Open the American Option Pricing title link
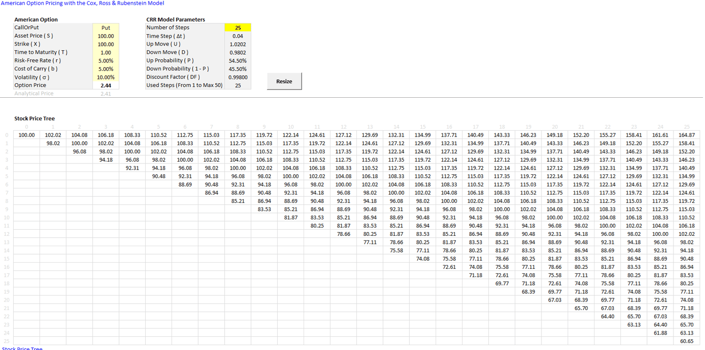This screenshot has width=705, height=350. (83, 3)
